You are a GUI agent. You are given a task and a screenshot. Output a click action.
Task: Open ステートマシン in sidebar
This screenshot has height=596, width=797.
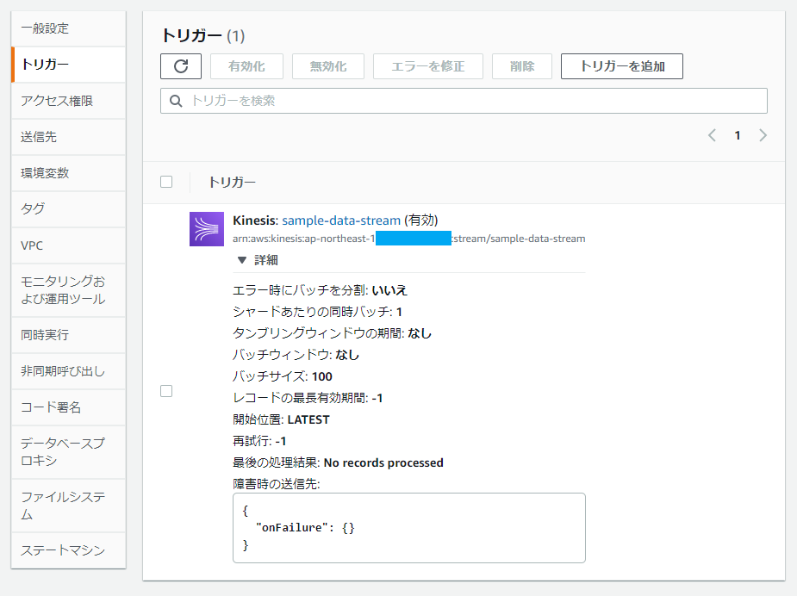(x=68, y=550)
